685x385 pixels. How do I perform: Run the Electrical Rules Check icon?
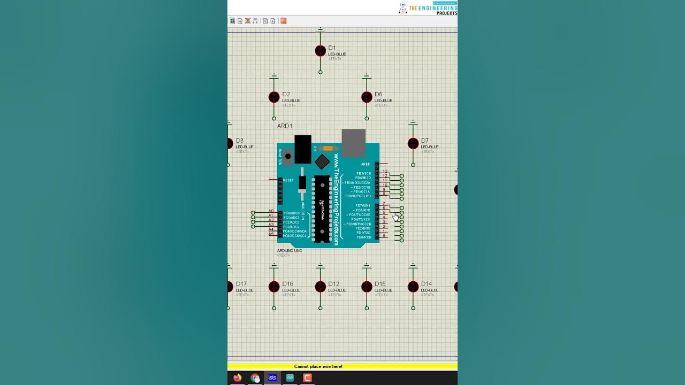click(x=273, y=21)
